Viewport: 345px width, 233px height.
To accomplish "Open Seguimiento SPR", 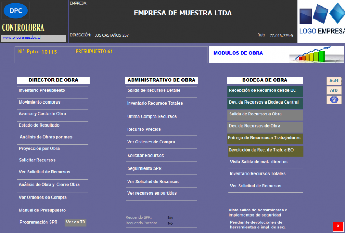I will 145,168.
